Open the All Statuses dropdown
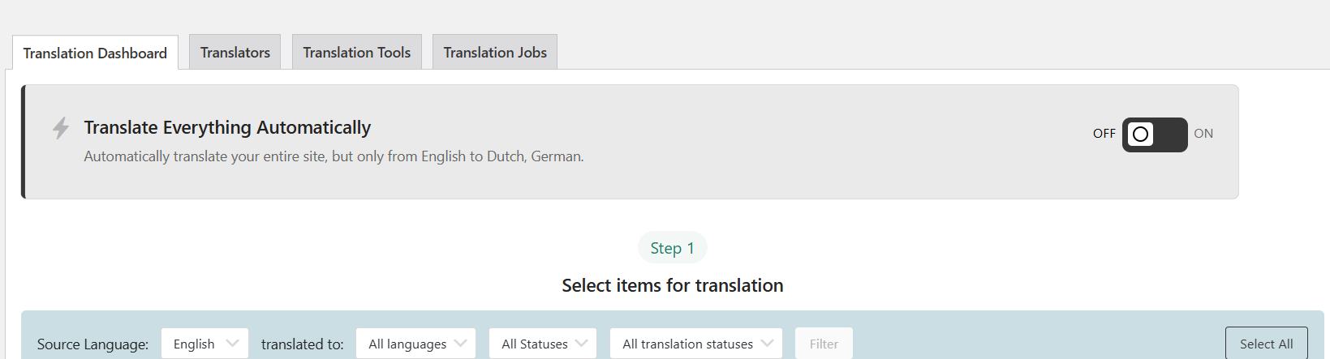The height and width of the screenshot is (359, 1330). pos(543,344)
